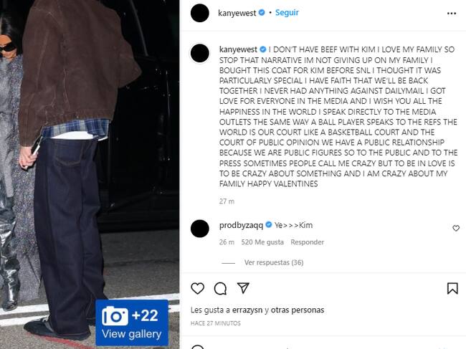Click the HACE 27 MINUTOS timestamp
This screenshot has width=466, height=349.
216,323
